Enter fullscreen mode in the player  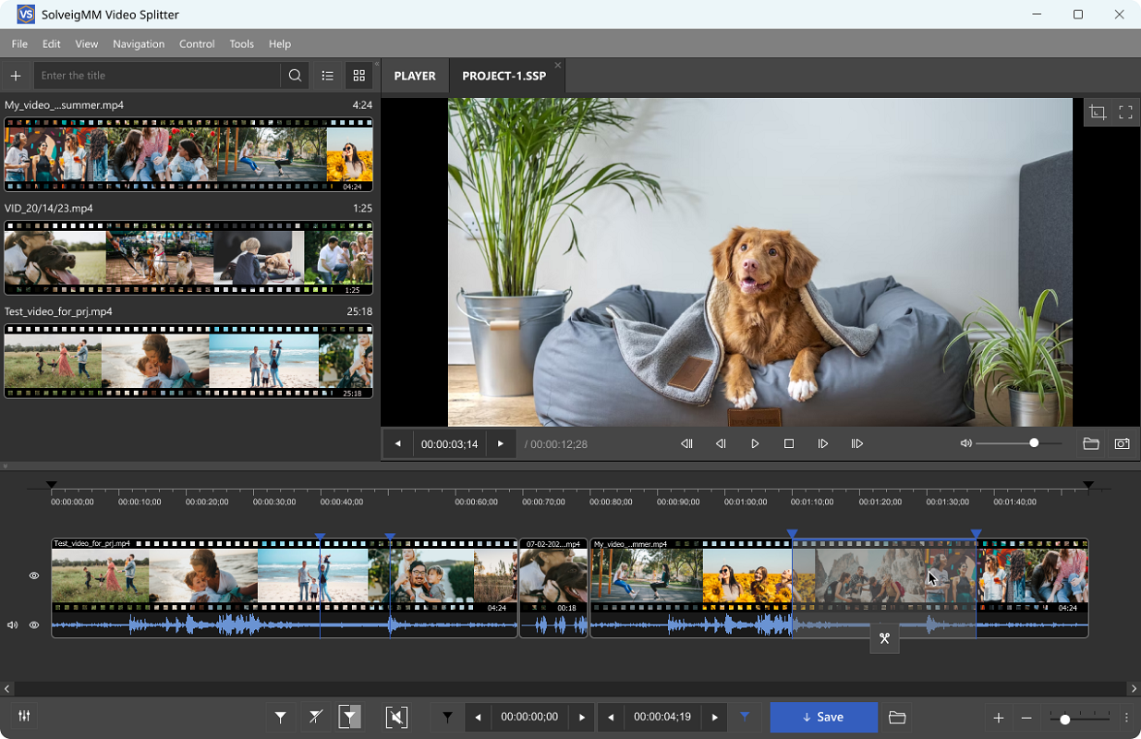(x=1125, y=113)
